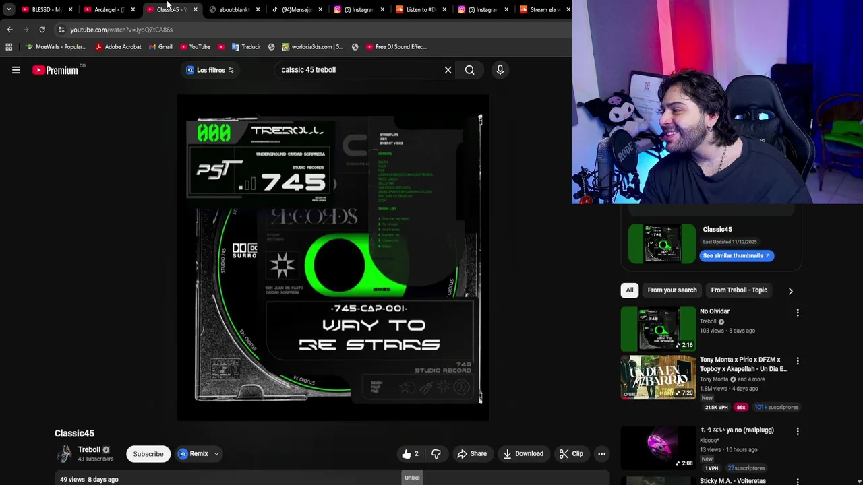The height and width of the screenshot is (485, 863).
Task: Open the Treboll channel name link
Action: coord(89,450)
